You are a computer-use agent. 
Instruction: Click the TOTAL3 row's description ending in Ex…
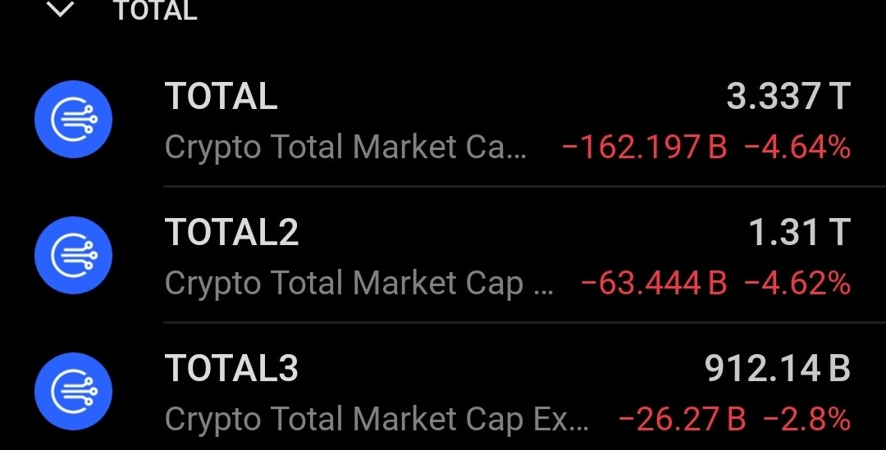tap(377, 420)
